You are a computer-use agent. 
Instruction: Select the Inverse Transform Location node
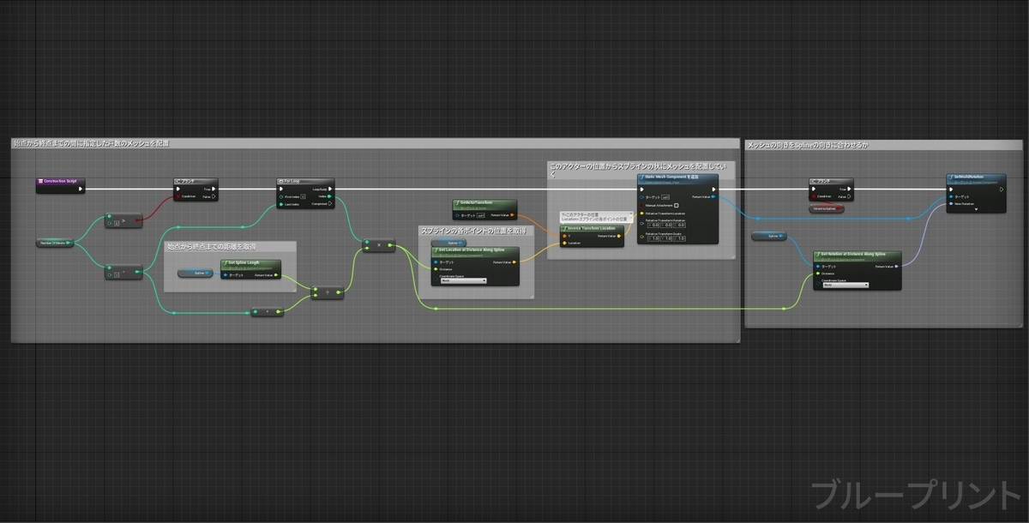(592, 236)
